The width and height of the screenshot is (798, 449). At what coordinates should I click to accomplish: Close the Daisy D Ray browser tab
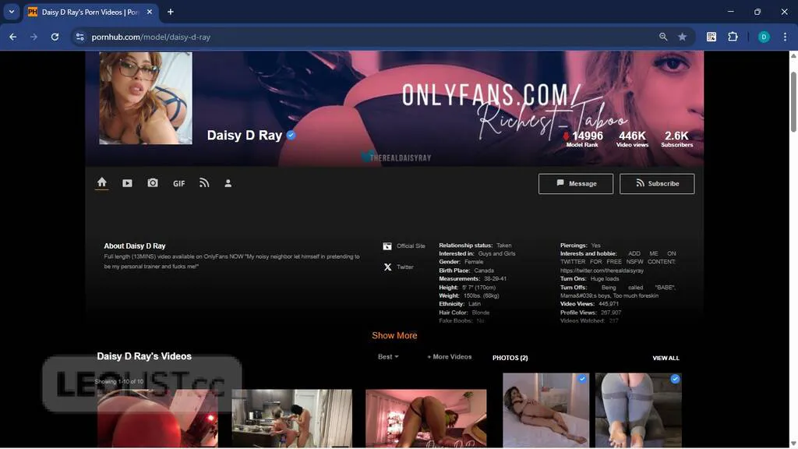(149, 12)
